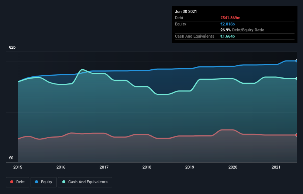Image resolution: width=303 pixels, height=194 pixels.
Task: Click the teal Cash legend dot
Action: pos(64,182)
